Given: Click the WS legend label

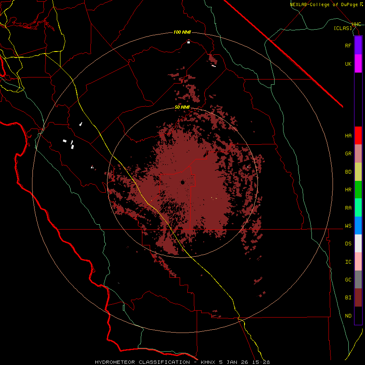Looking at the screenshot, I should 348,226.
